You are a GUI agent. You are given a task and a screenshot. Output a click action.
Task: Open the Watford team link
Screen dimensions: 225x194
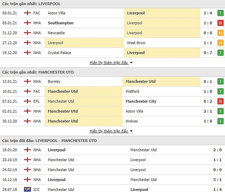(132, 91)
